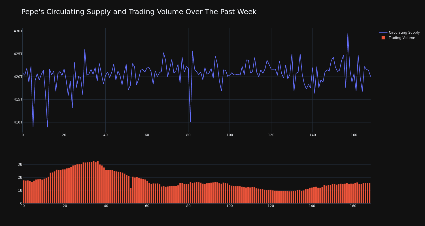The height and width of the screenshot is (226, 425).
Task: Click the tallest volume bar near 3B
Action: click(x=98, y=182)
